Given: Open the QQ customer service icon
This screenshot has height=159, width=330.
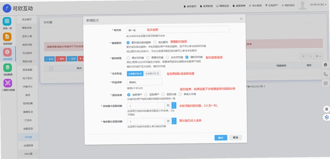Looking at the screenshot, I should coord(325,65).
